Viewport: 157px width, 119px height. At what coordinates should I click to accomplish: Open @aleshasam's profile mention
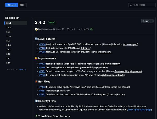[104, 52]
